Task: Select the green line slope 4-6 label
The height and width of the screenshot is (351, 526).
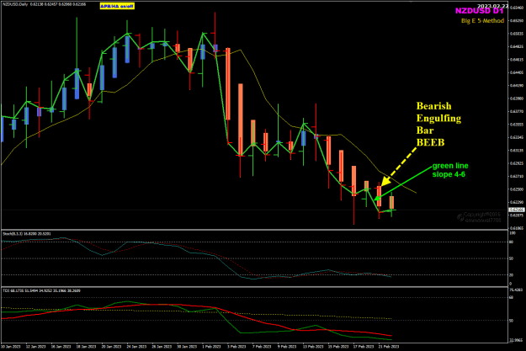Action: click(450, 170)
